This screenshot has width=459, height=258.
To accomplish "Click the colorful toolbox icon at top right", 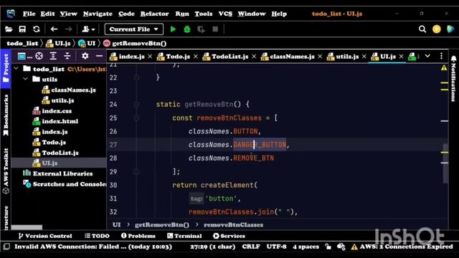I will click(450, 29).
